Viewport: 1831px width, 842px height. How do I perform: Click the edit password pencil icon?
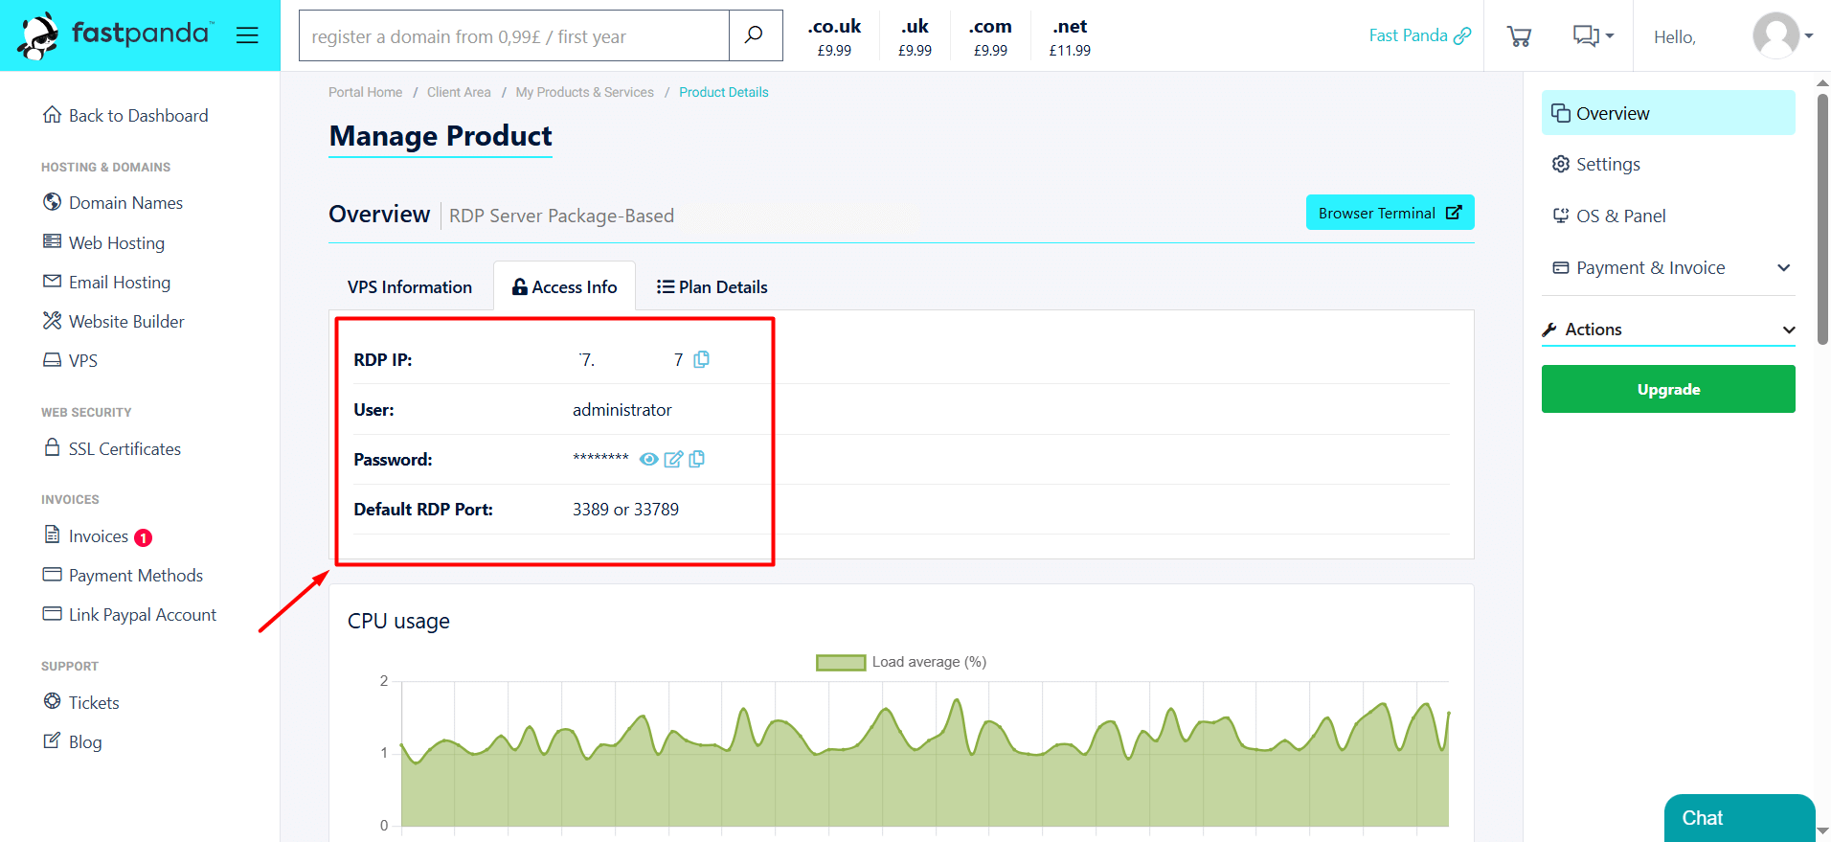(673, 460)
